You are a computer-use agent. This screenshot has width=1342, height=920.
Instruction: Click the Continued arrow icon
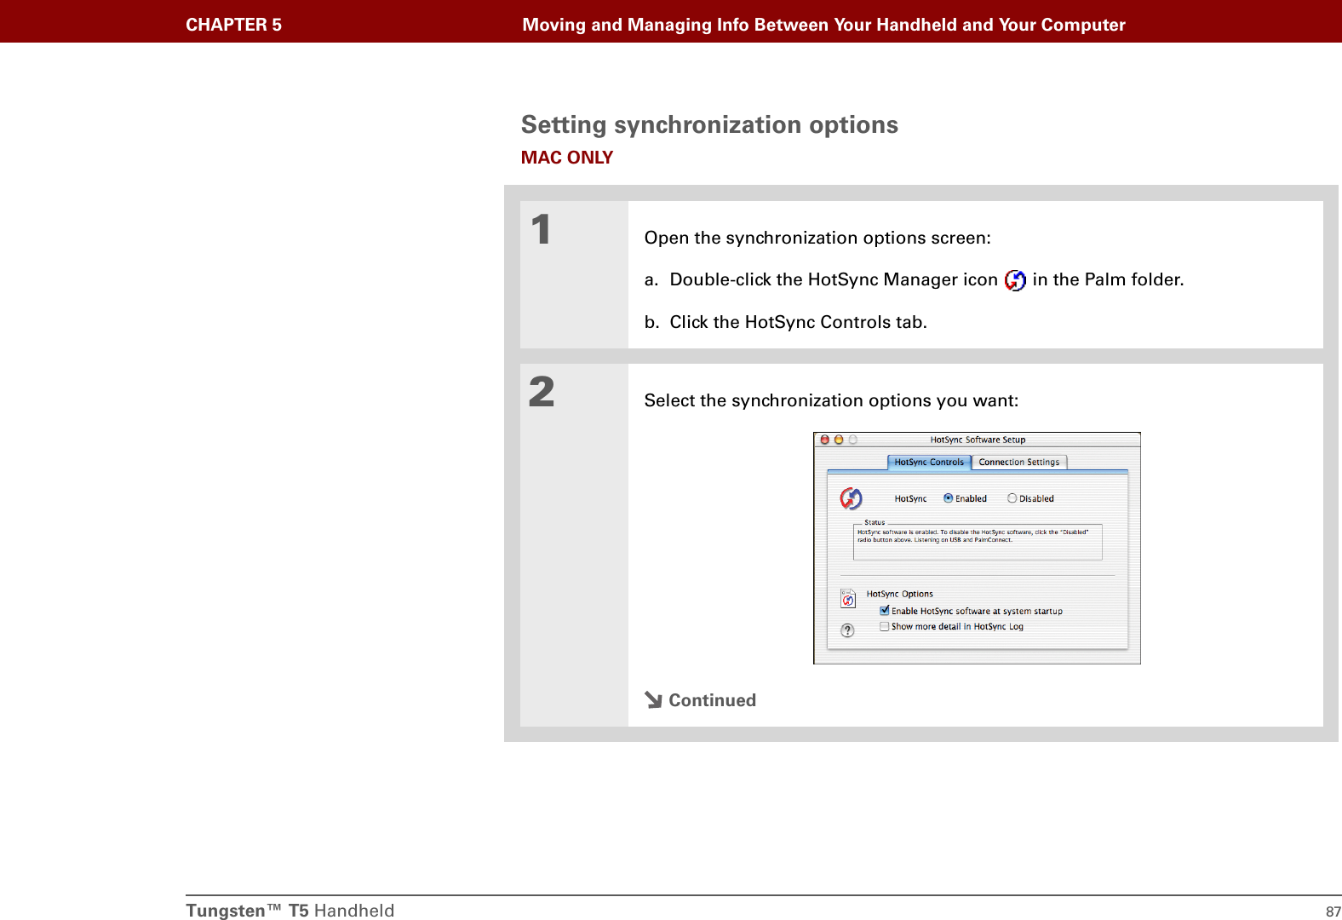[653, 700]
